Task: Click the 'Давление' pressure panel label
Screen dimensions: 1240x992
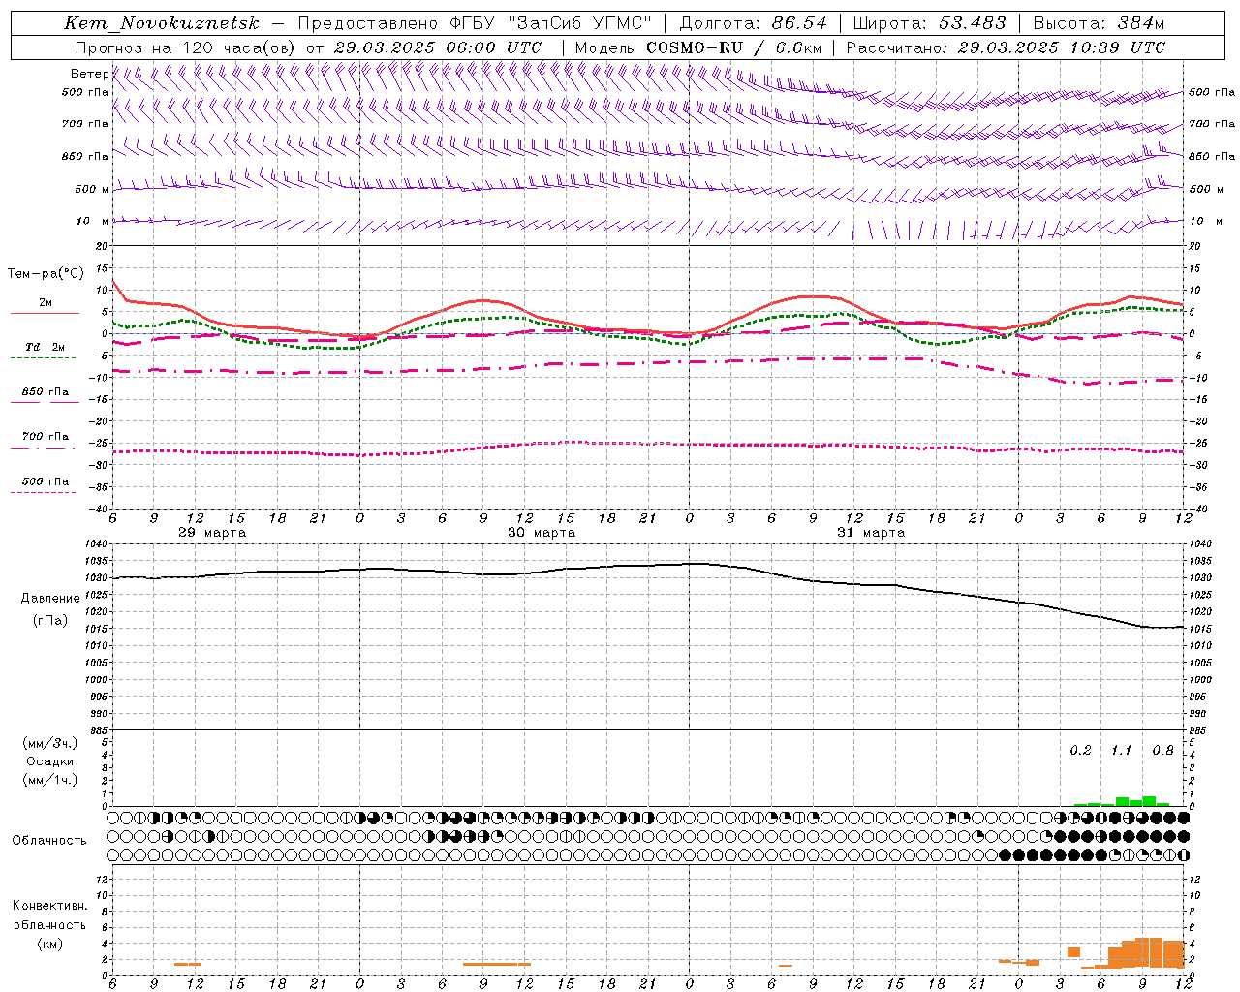Action: [50, 599]
